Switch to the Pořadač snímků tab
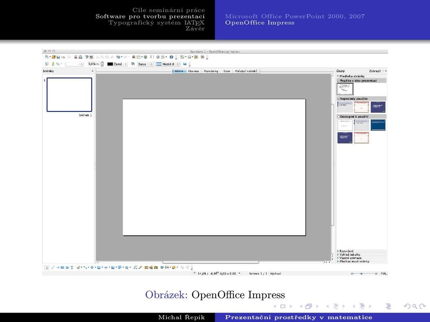Viewport: 430px width, 322px height. pyautogui.click(x=246, y=71)
